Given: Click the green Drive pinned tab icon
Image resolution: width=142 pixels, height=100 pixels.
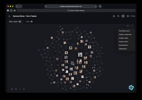Looking at the screenshot, I should coord(14,11).
